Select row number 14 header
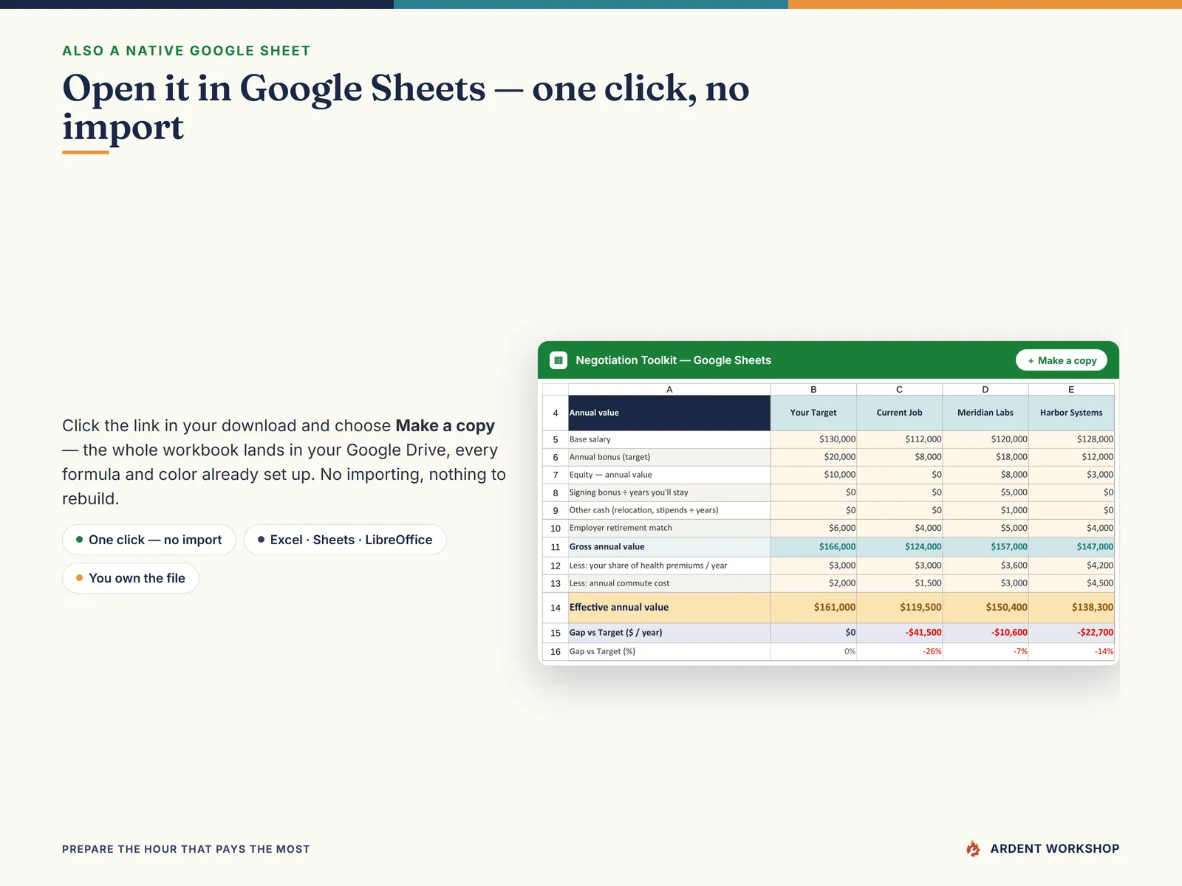The width and height of the screenshot is (1182, 886). click(556, 608)
